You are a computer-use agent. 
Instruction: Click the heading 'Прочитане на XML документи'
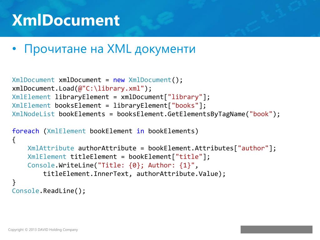point(110,49)
